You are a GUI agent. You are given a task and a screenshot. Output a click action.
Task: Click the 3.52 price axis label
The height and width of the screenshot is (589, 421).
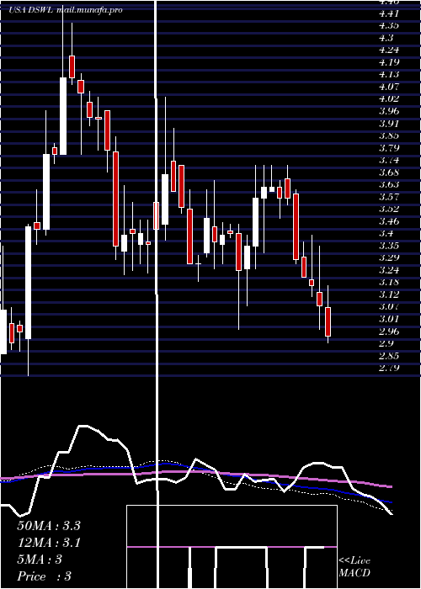(x=389, y=210)
